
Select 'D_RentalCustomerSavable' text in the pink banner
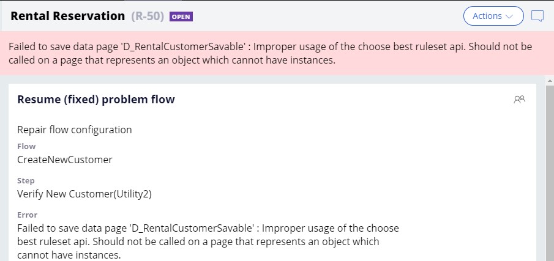(x=188, y=47)
